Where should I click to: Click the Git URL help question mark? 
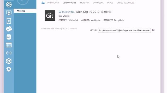coord(153,30)
